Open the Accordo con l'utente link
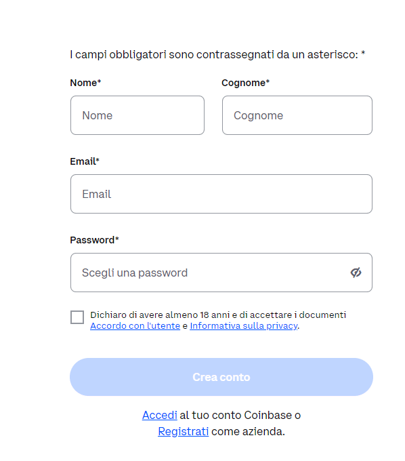 click(x=135, y=326)
